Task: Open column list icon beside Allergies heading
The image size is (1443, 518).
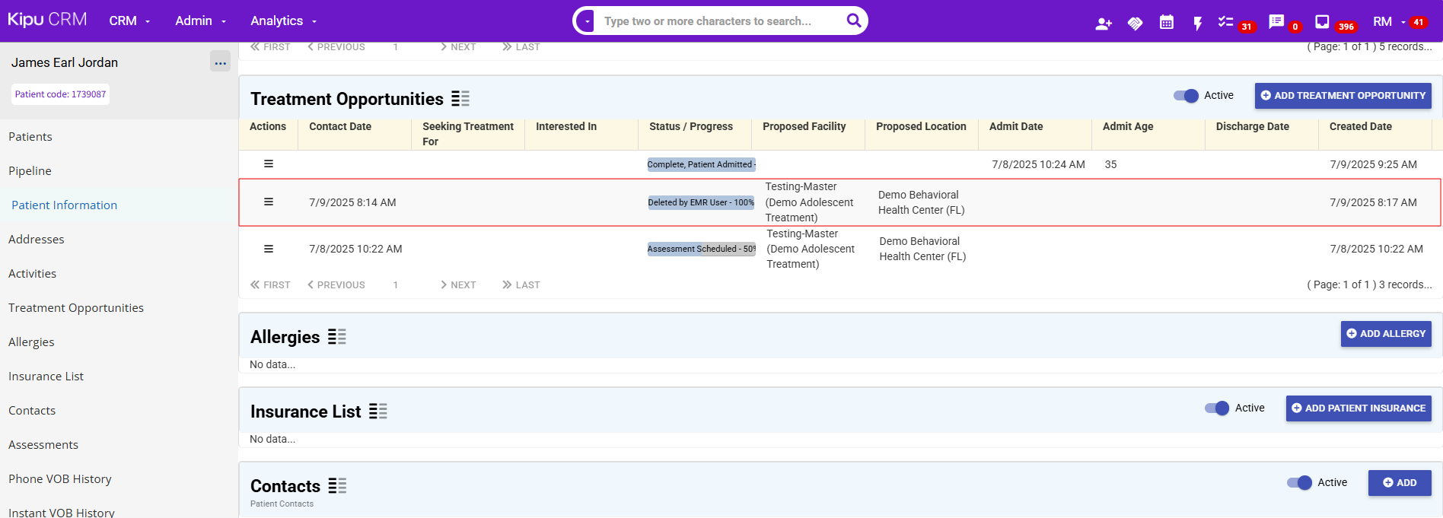Action: coord(336,337)
